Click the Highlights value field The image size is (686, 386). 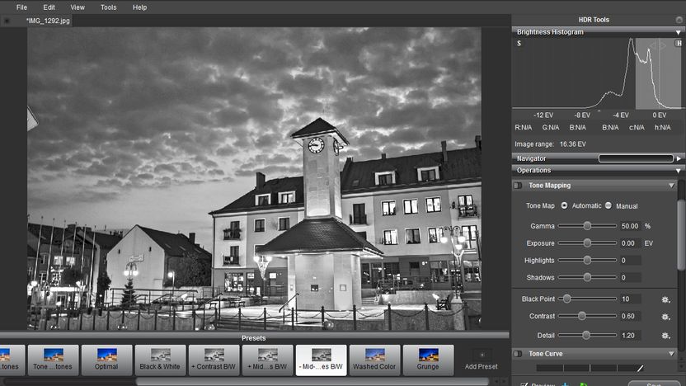630,261
